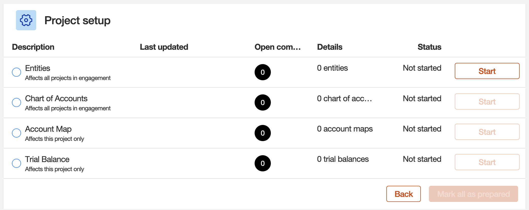Pick the Trial Balance radio button

(16, 163)
